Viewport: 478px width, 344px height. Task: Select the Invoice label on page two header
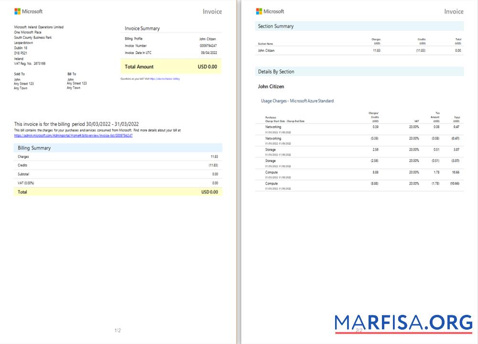tap(453, 11)
